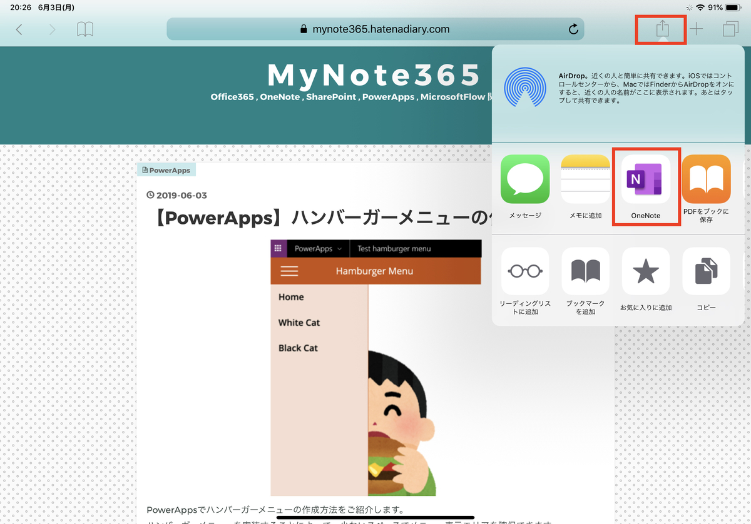Select PDFをブックに保存 Books icon

pyautogui.click(x=706, y=179)
